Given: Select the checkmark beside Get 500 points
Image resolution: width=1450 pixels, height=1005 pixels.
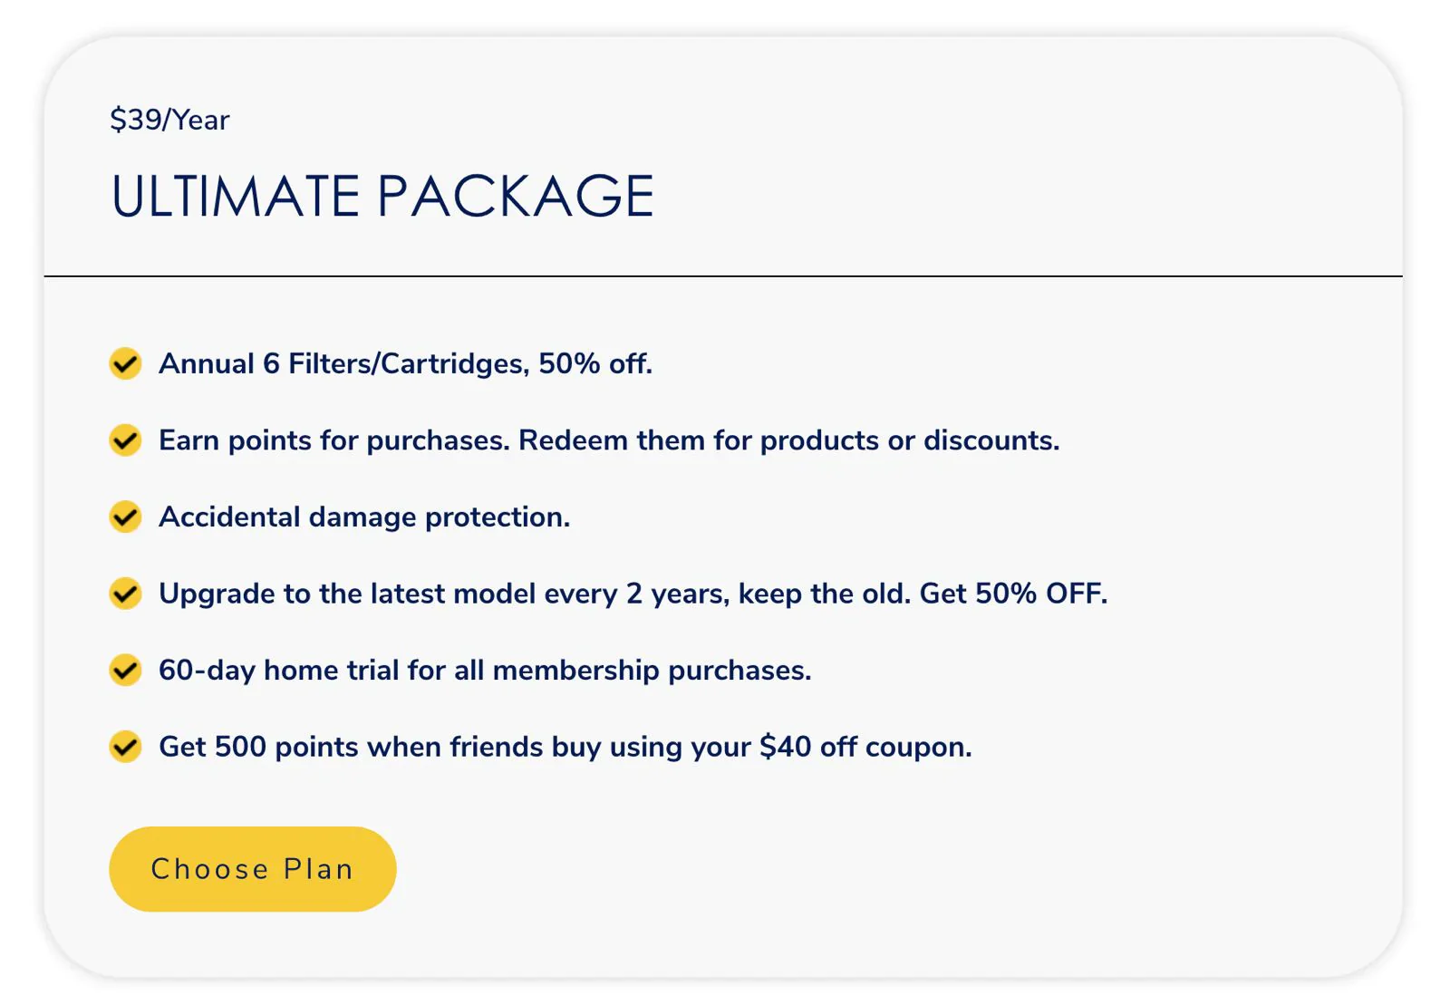Looking at the screenshot, I should (x=125, y=747).
